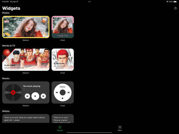This screenshot has height=134, width=179.
Task: Click the vinyl record in the music widget
Action: click(x=13, y=93)
